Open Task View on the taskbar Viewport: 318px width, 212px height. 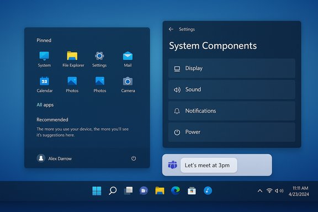tap(128, 190)
